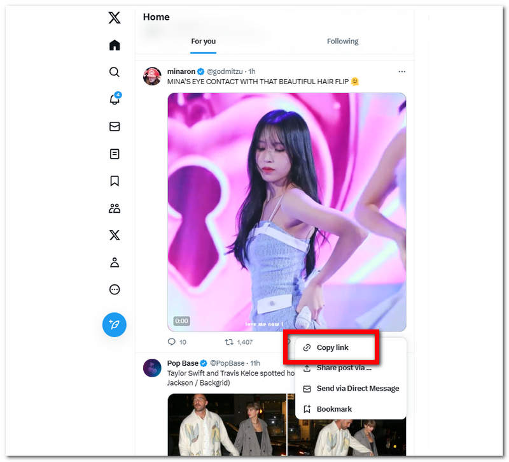Open the three-dot menu on minaron's post

point(402,71)
